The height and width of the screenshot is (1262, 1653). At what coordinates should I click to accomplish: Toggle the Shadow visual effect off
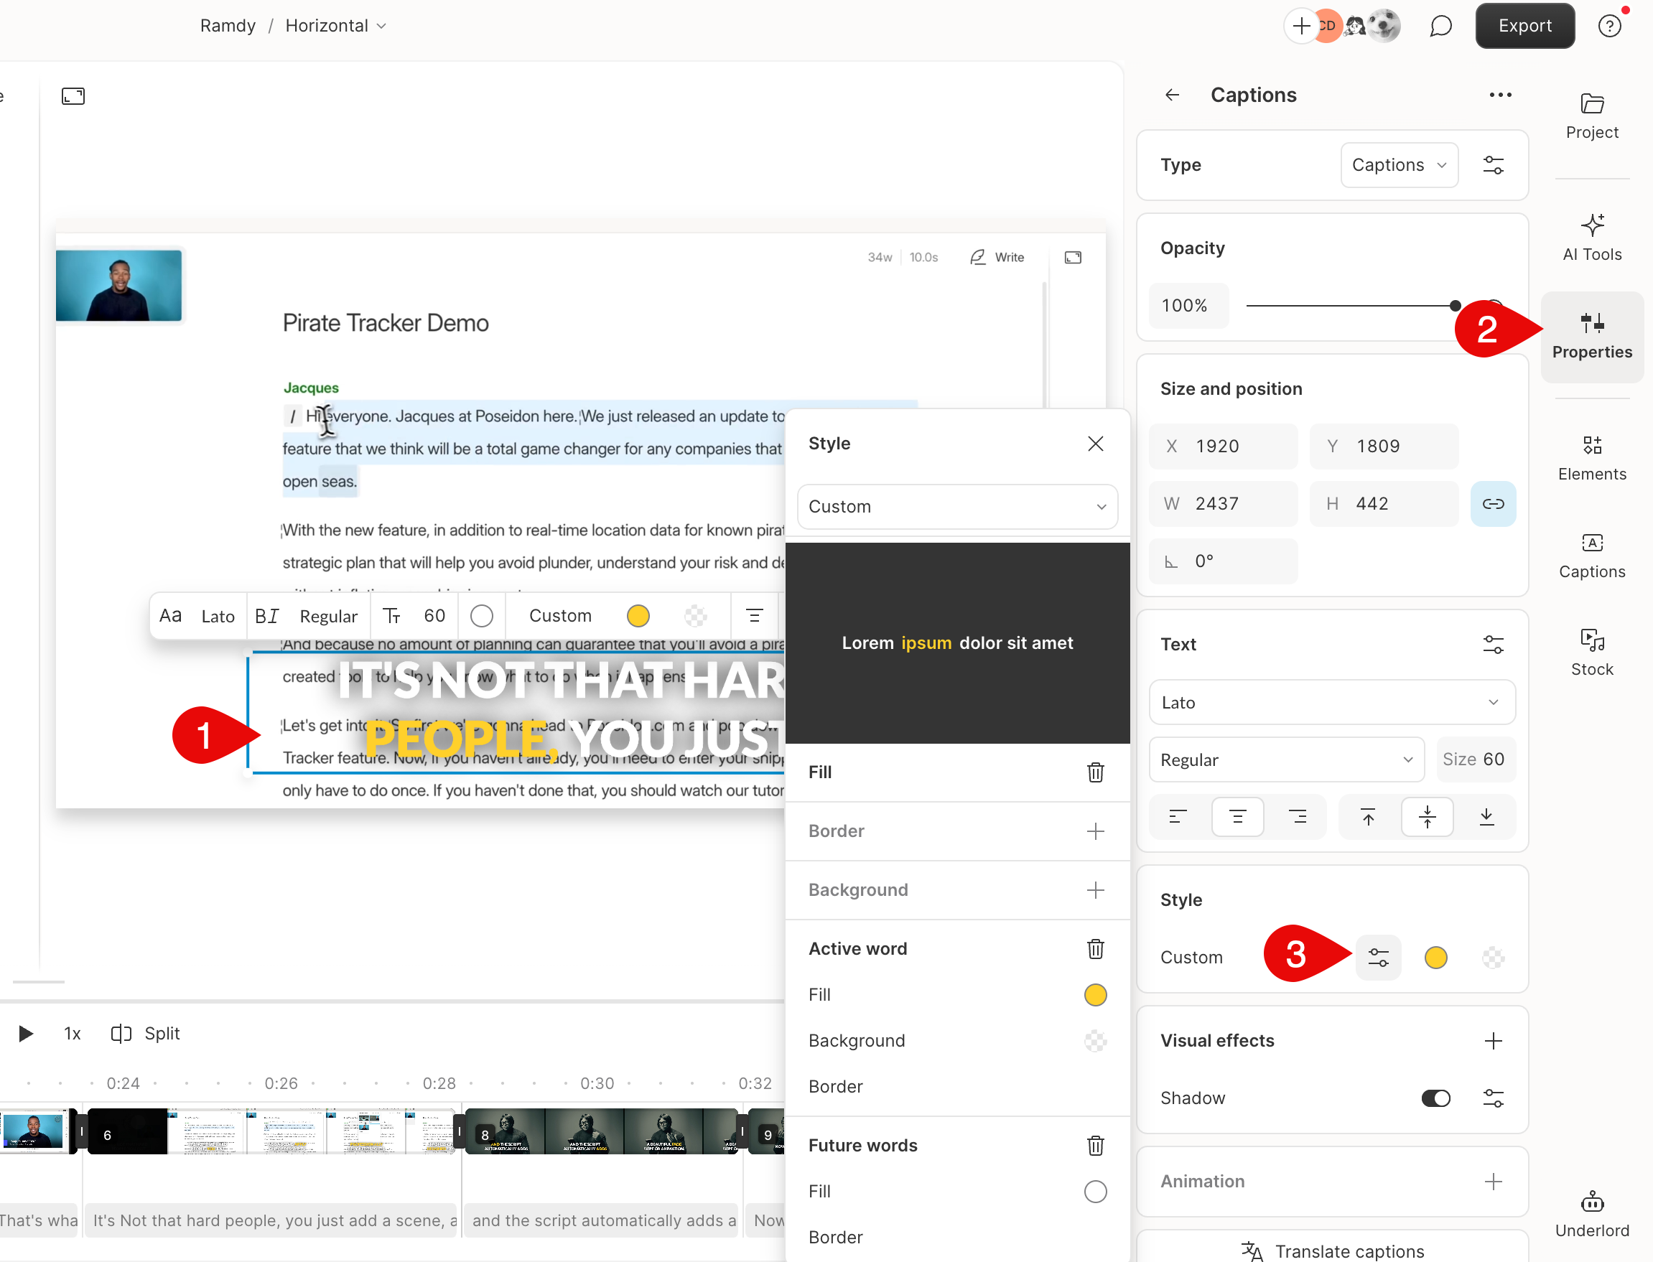coord(1436,1098)
